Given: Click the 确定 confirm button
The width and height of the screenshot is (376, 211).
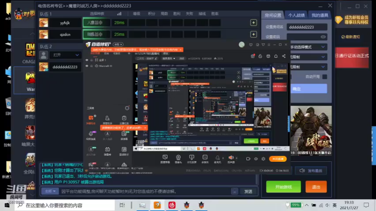Looking at the screenshot, I should (x=309, y=89).
